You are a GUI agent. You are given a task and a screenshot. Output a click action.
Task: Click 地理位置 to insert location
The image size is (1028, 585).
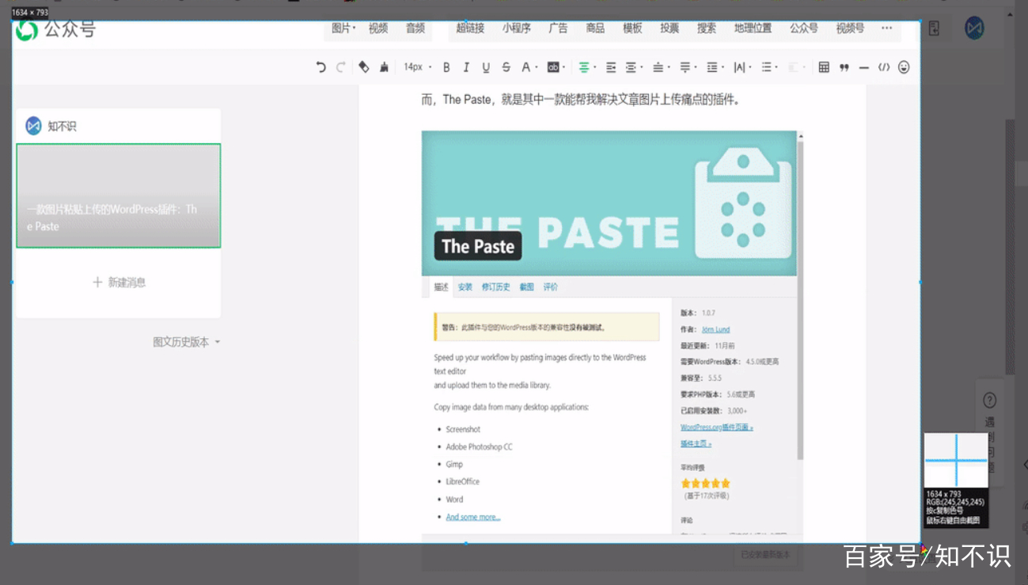(x=753, y=28)
